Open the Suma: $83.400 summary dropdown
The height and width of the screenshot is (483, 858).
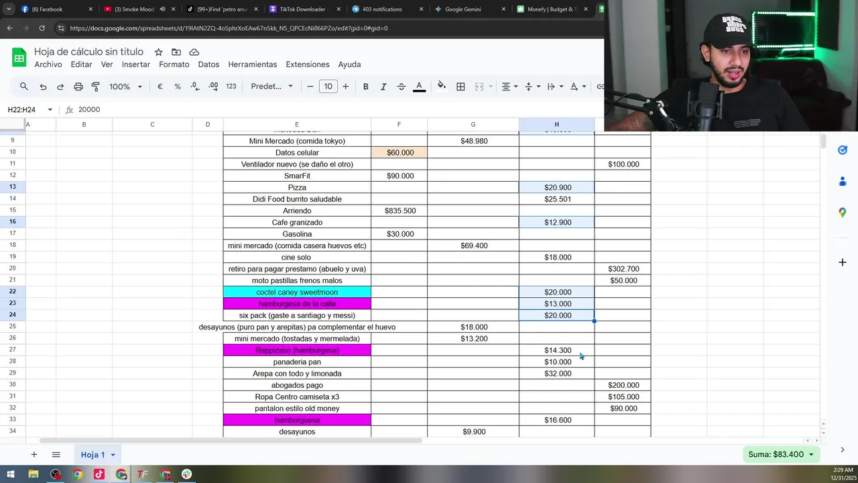[x=781, y=454]
